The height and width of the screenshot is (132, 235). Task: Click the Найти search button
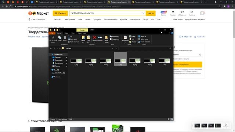pyautogui.click(x=151, y=13)
